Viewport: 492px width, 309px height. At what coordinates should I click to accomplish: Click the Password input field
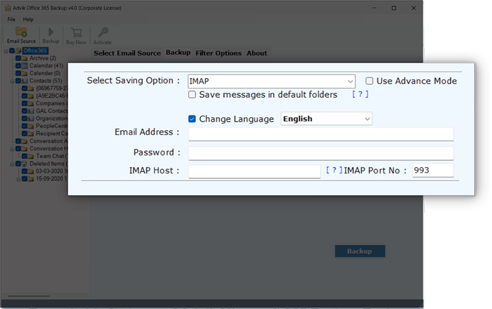pos(321,153)
